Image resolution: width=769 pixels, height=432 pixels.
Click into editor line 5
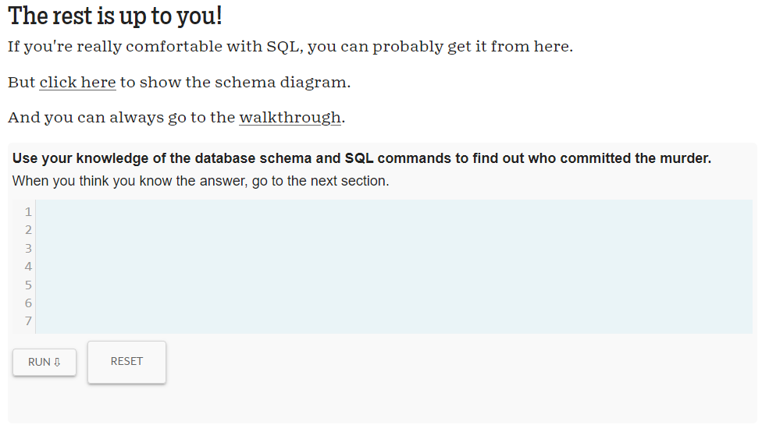point(390,285)
